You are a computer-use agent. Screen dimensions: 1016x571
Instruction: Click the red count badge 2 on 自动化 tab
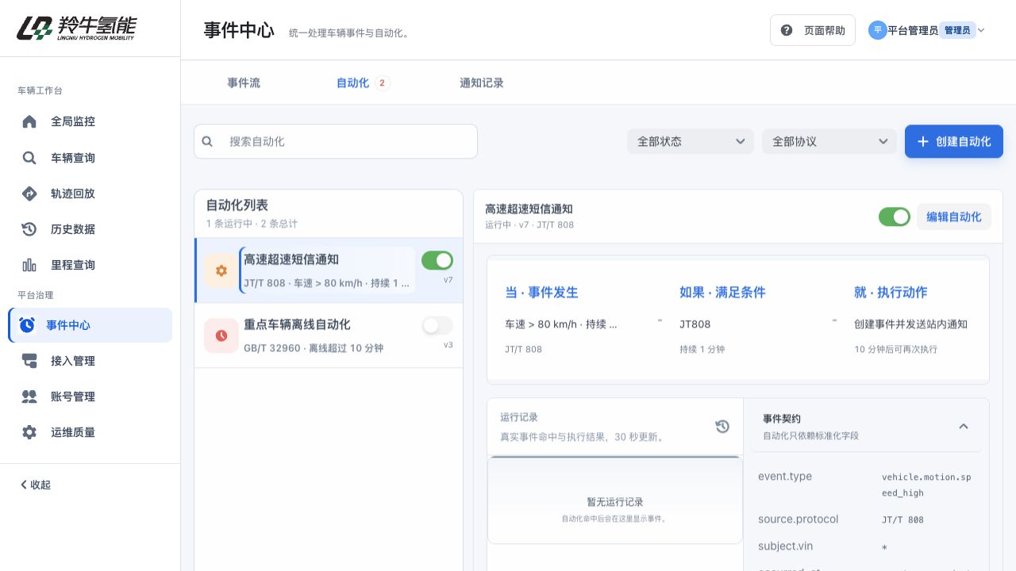(x=383, y=82)
